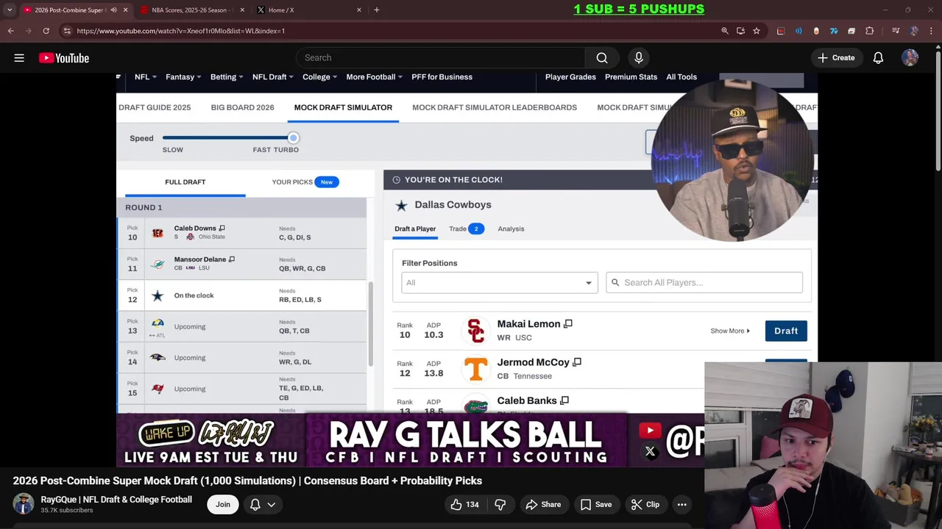Save the video to a playlist
This screenshot has height=529, width=942.
tap(595, 505)
